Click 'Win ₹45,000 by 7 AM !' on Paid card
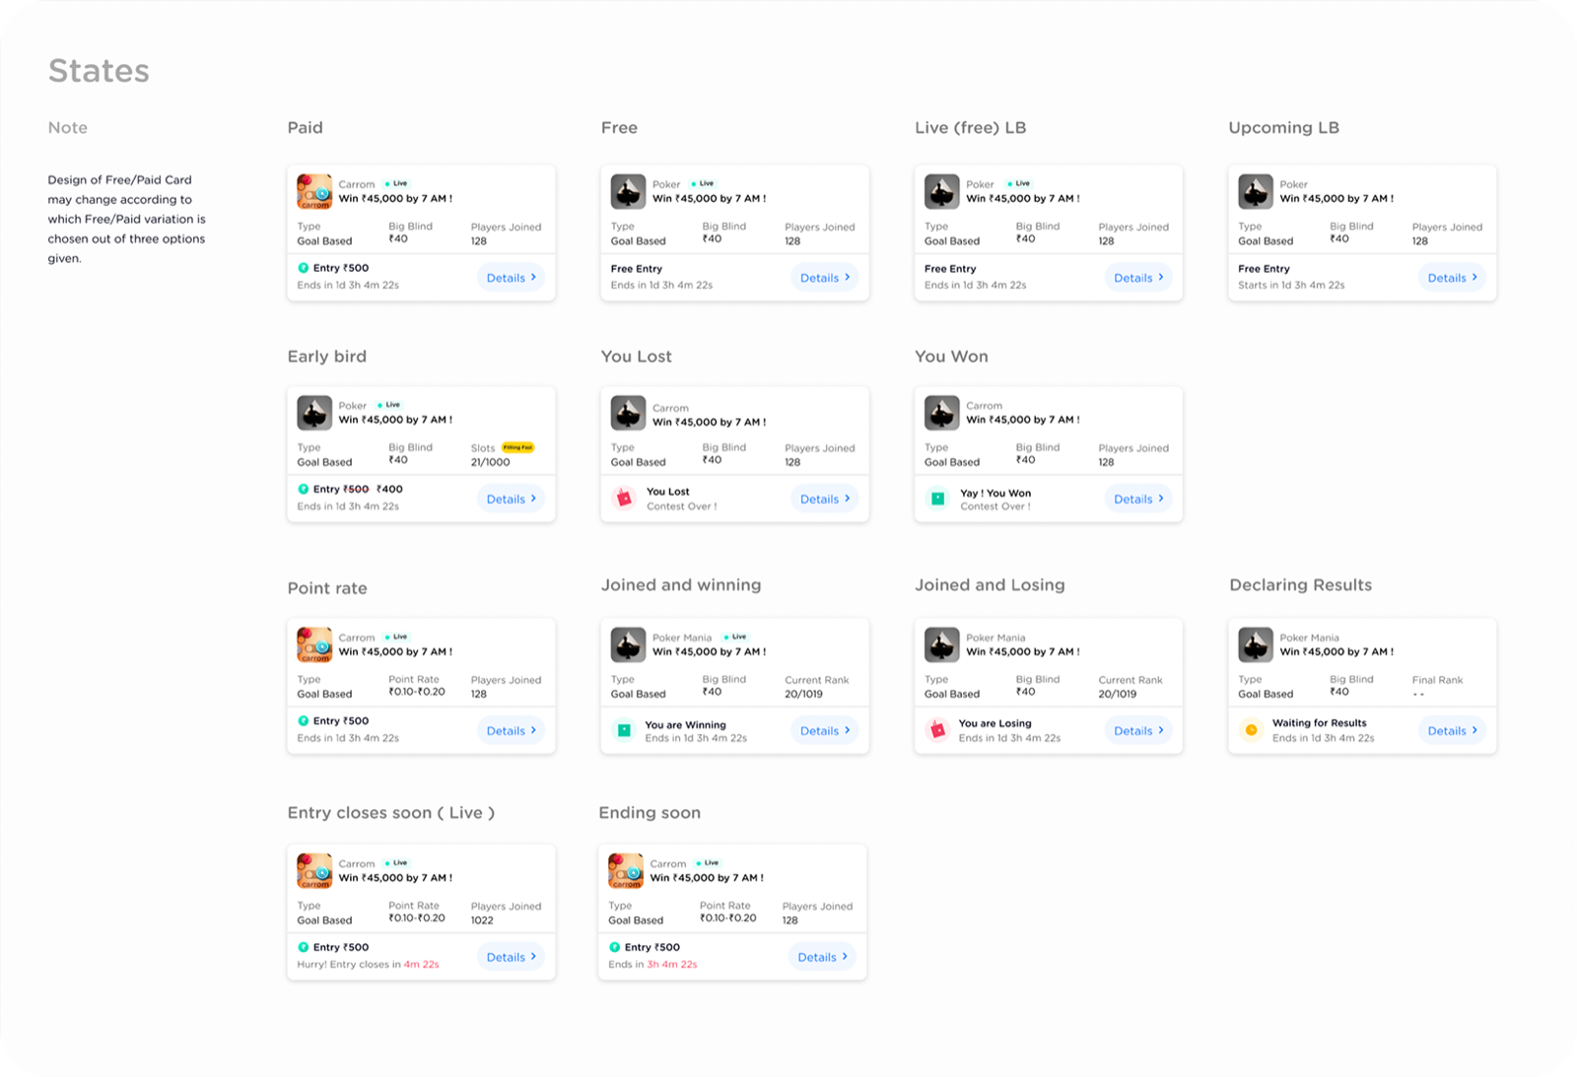1577x1077 pixels. 395,199
